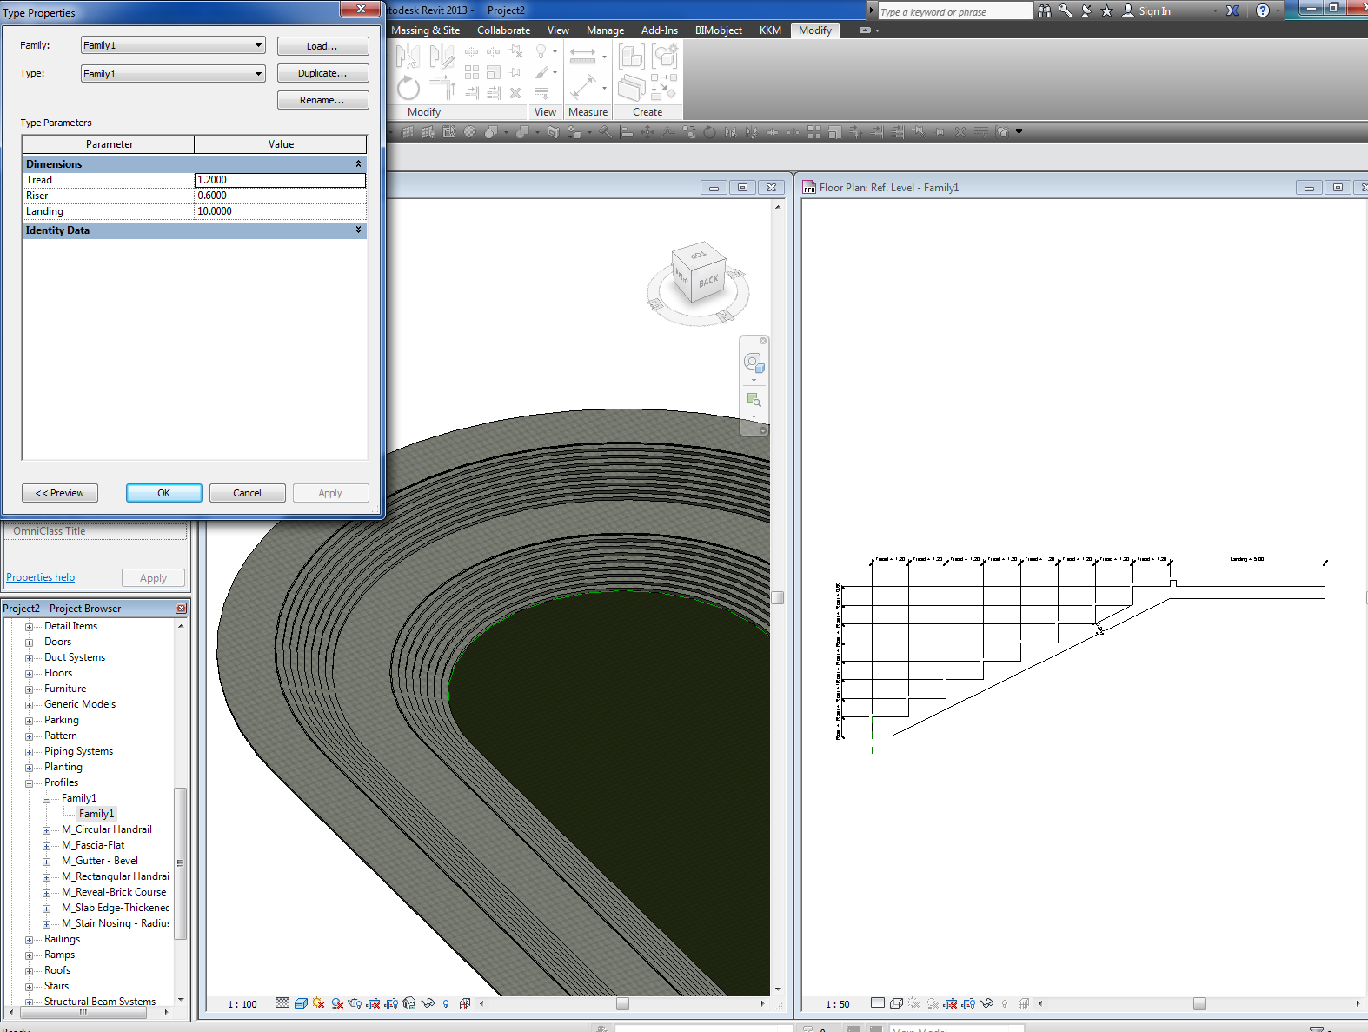Open the Massing & Site ribbon tab
This screenshot has height=1032, width=1368.
pyautogui.click(x=425, y=30)
